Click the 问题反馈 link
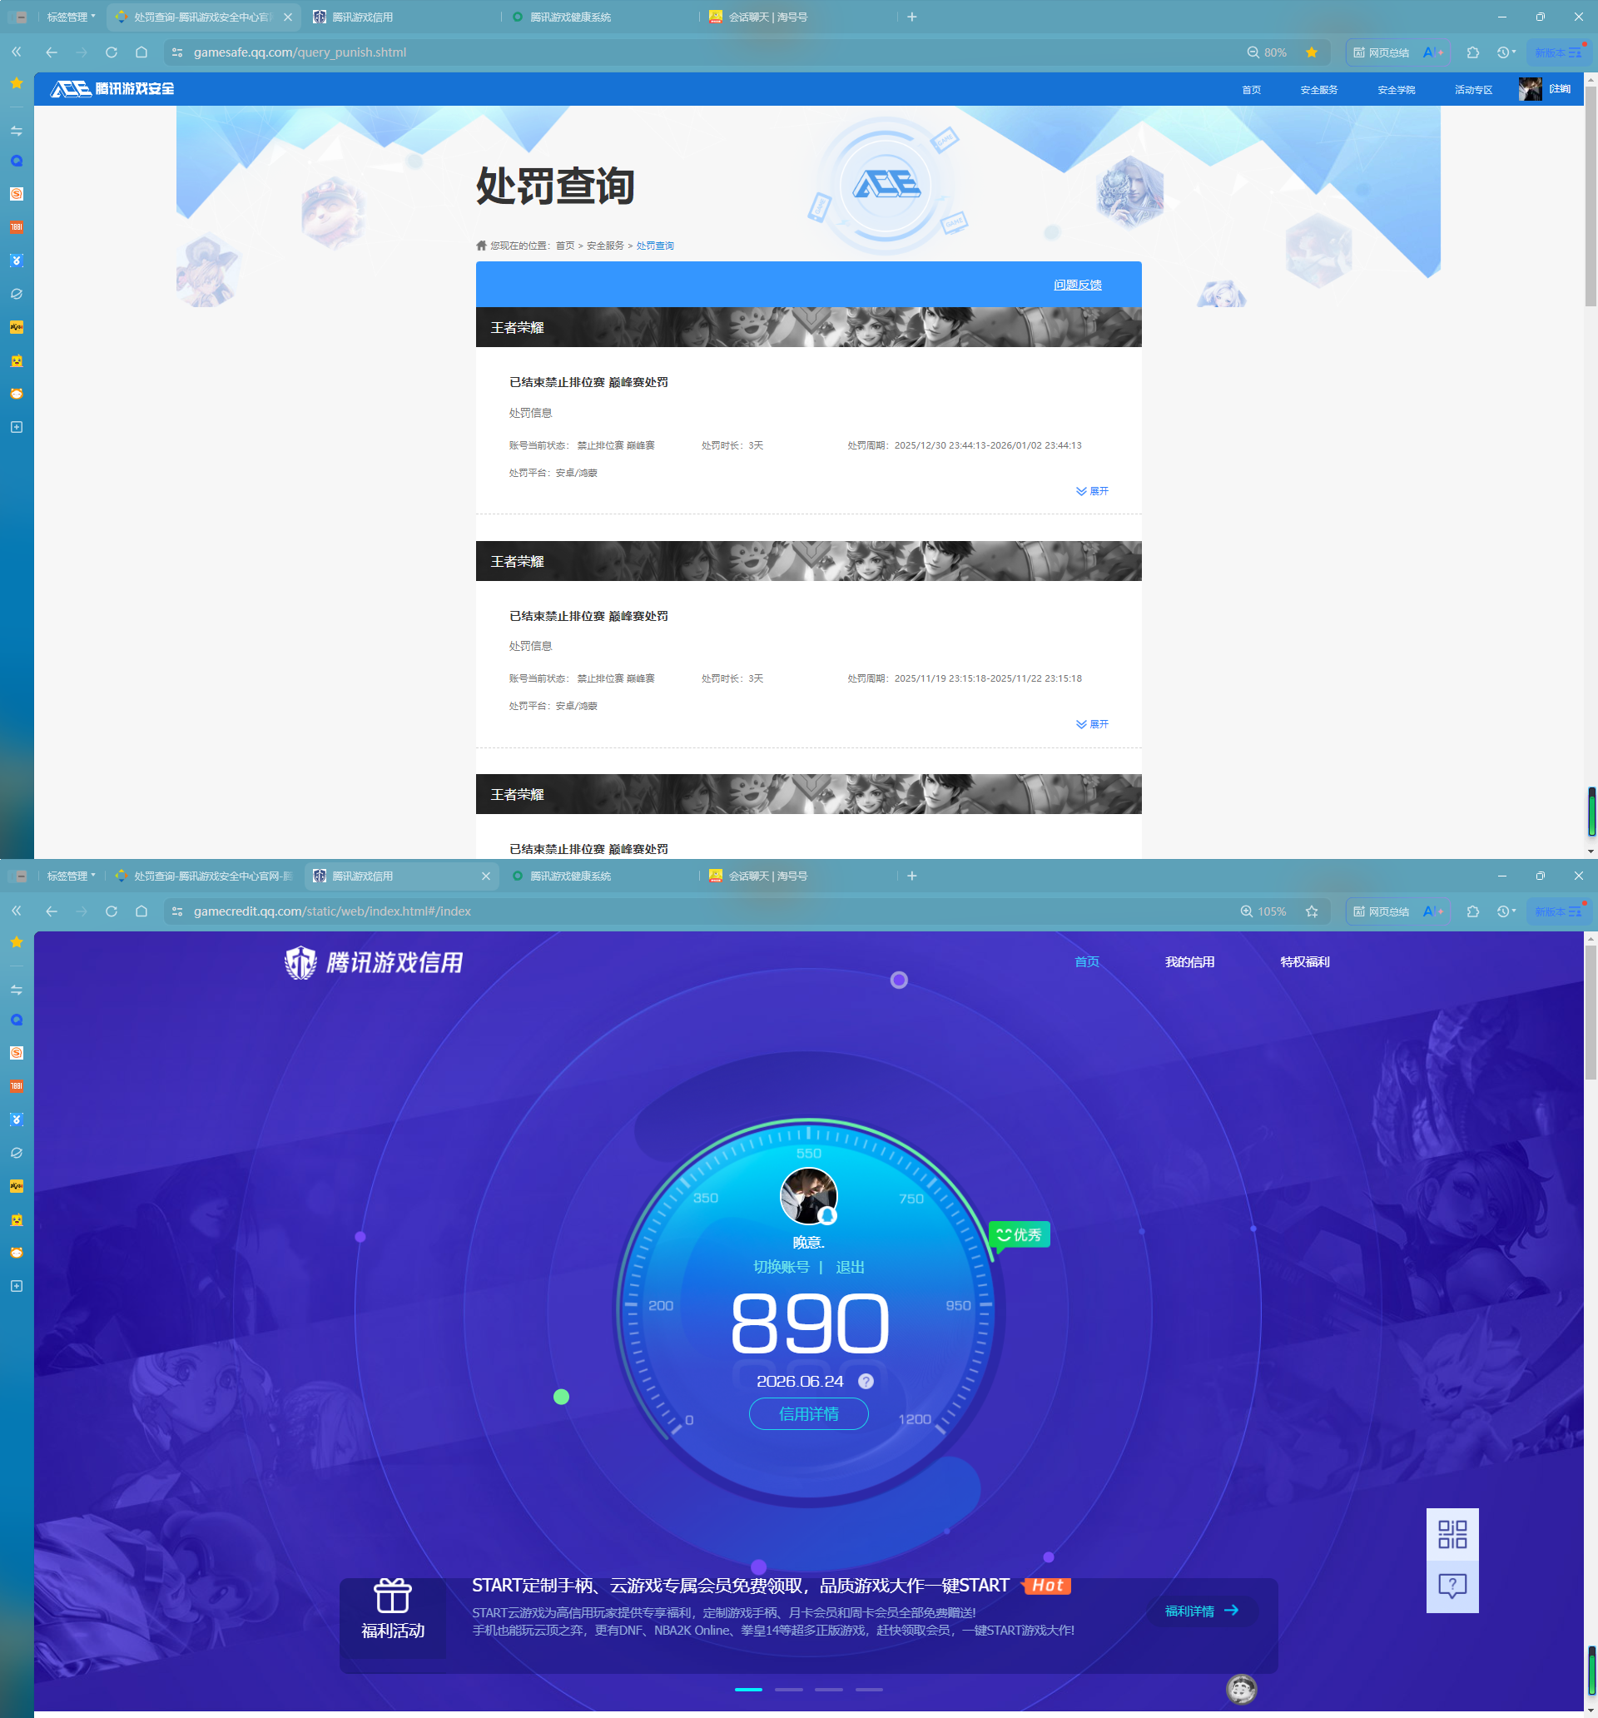The height and width of the screenshot is (1718, 1598). 1078,285
